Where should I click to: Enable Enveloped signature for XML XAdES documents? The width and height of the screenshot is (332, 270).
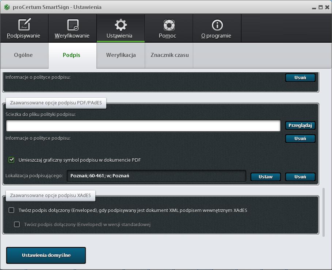pyautogui.click(x=12, y=210)
